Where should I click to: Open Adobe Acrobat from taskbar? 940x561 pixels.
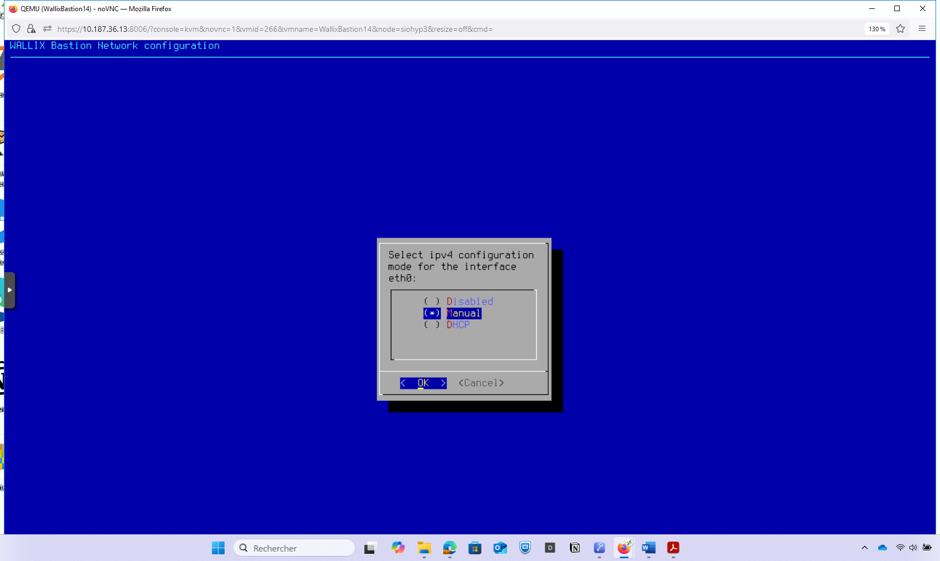coord(673,548)
